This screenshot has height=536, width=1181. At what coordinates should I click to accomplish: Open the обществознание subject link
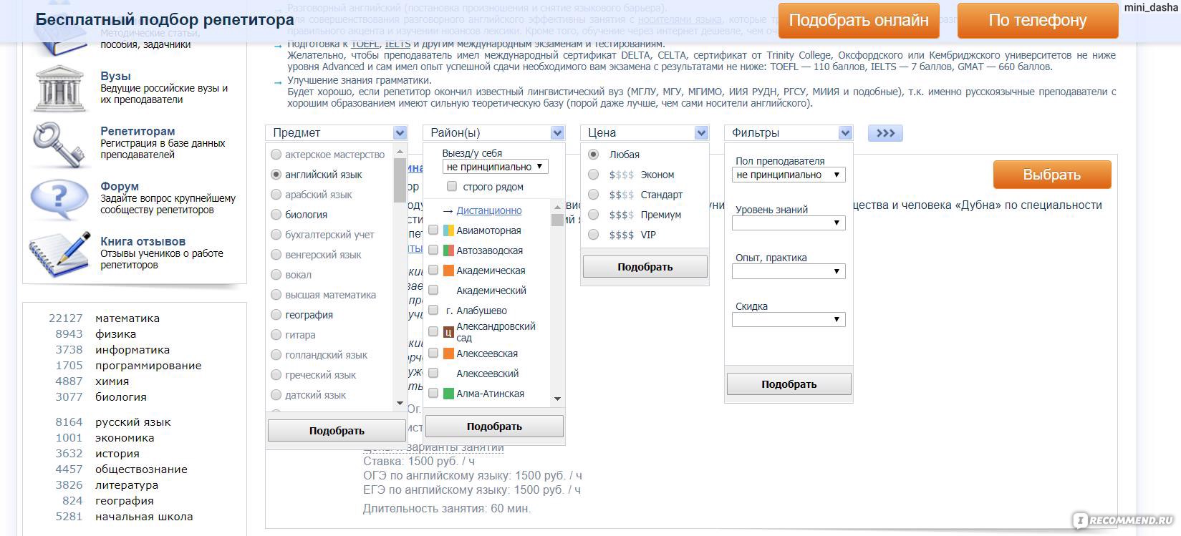click(141, 469)
